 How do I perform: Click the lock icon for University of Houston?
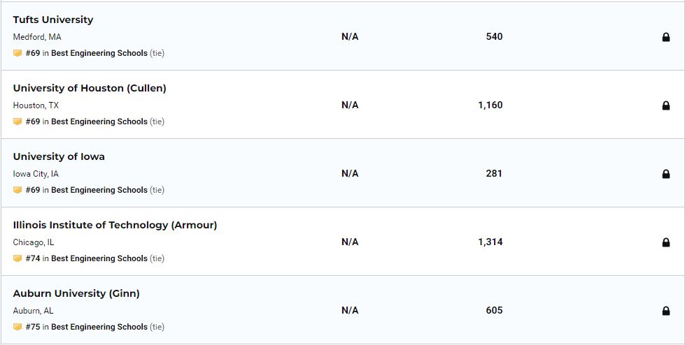tap(666, 105)
